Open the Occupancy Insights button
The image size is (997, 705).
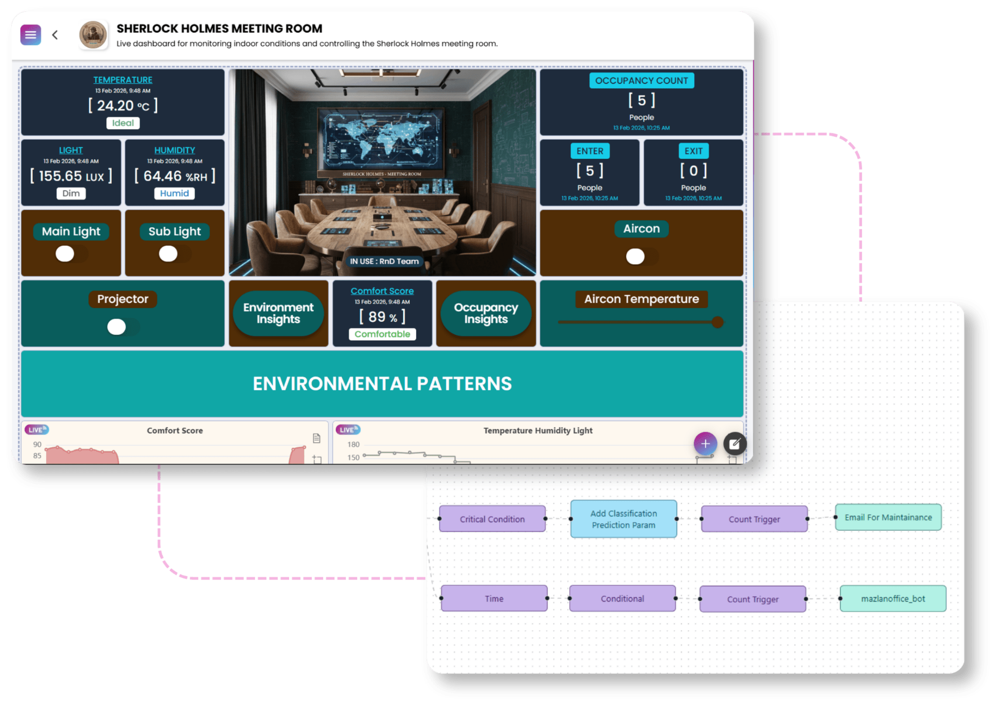pyautogui.click(x=486, y=313)
